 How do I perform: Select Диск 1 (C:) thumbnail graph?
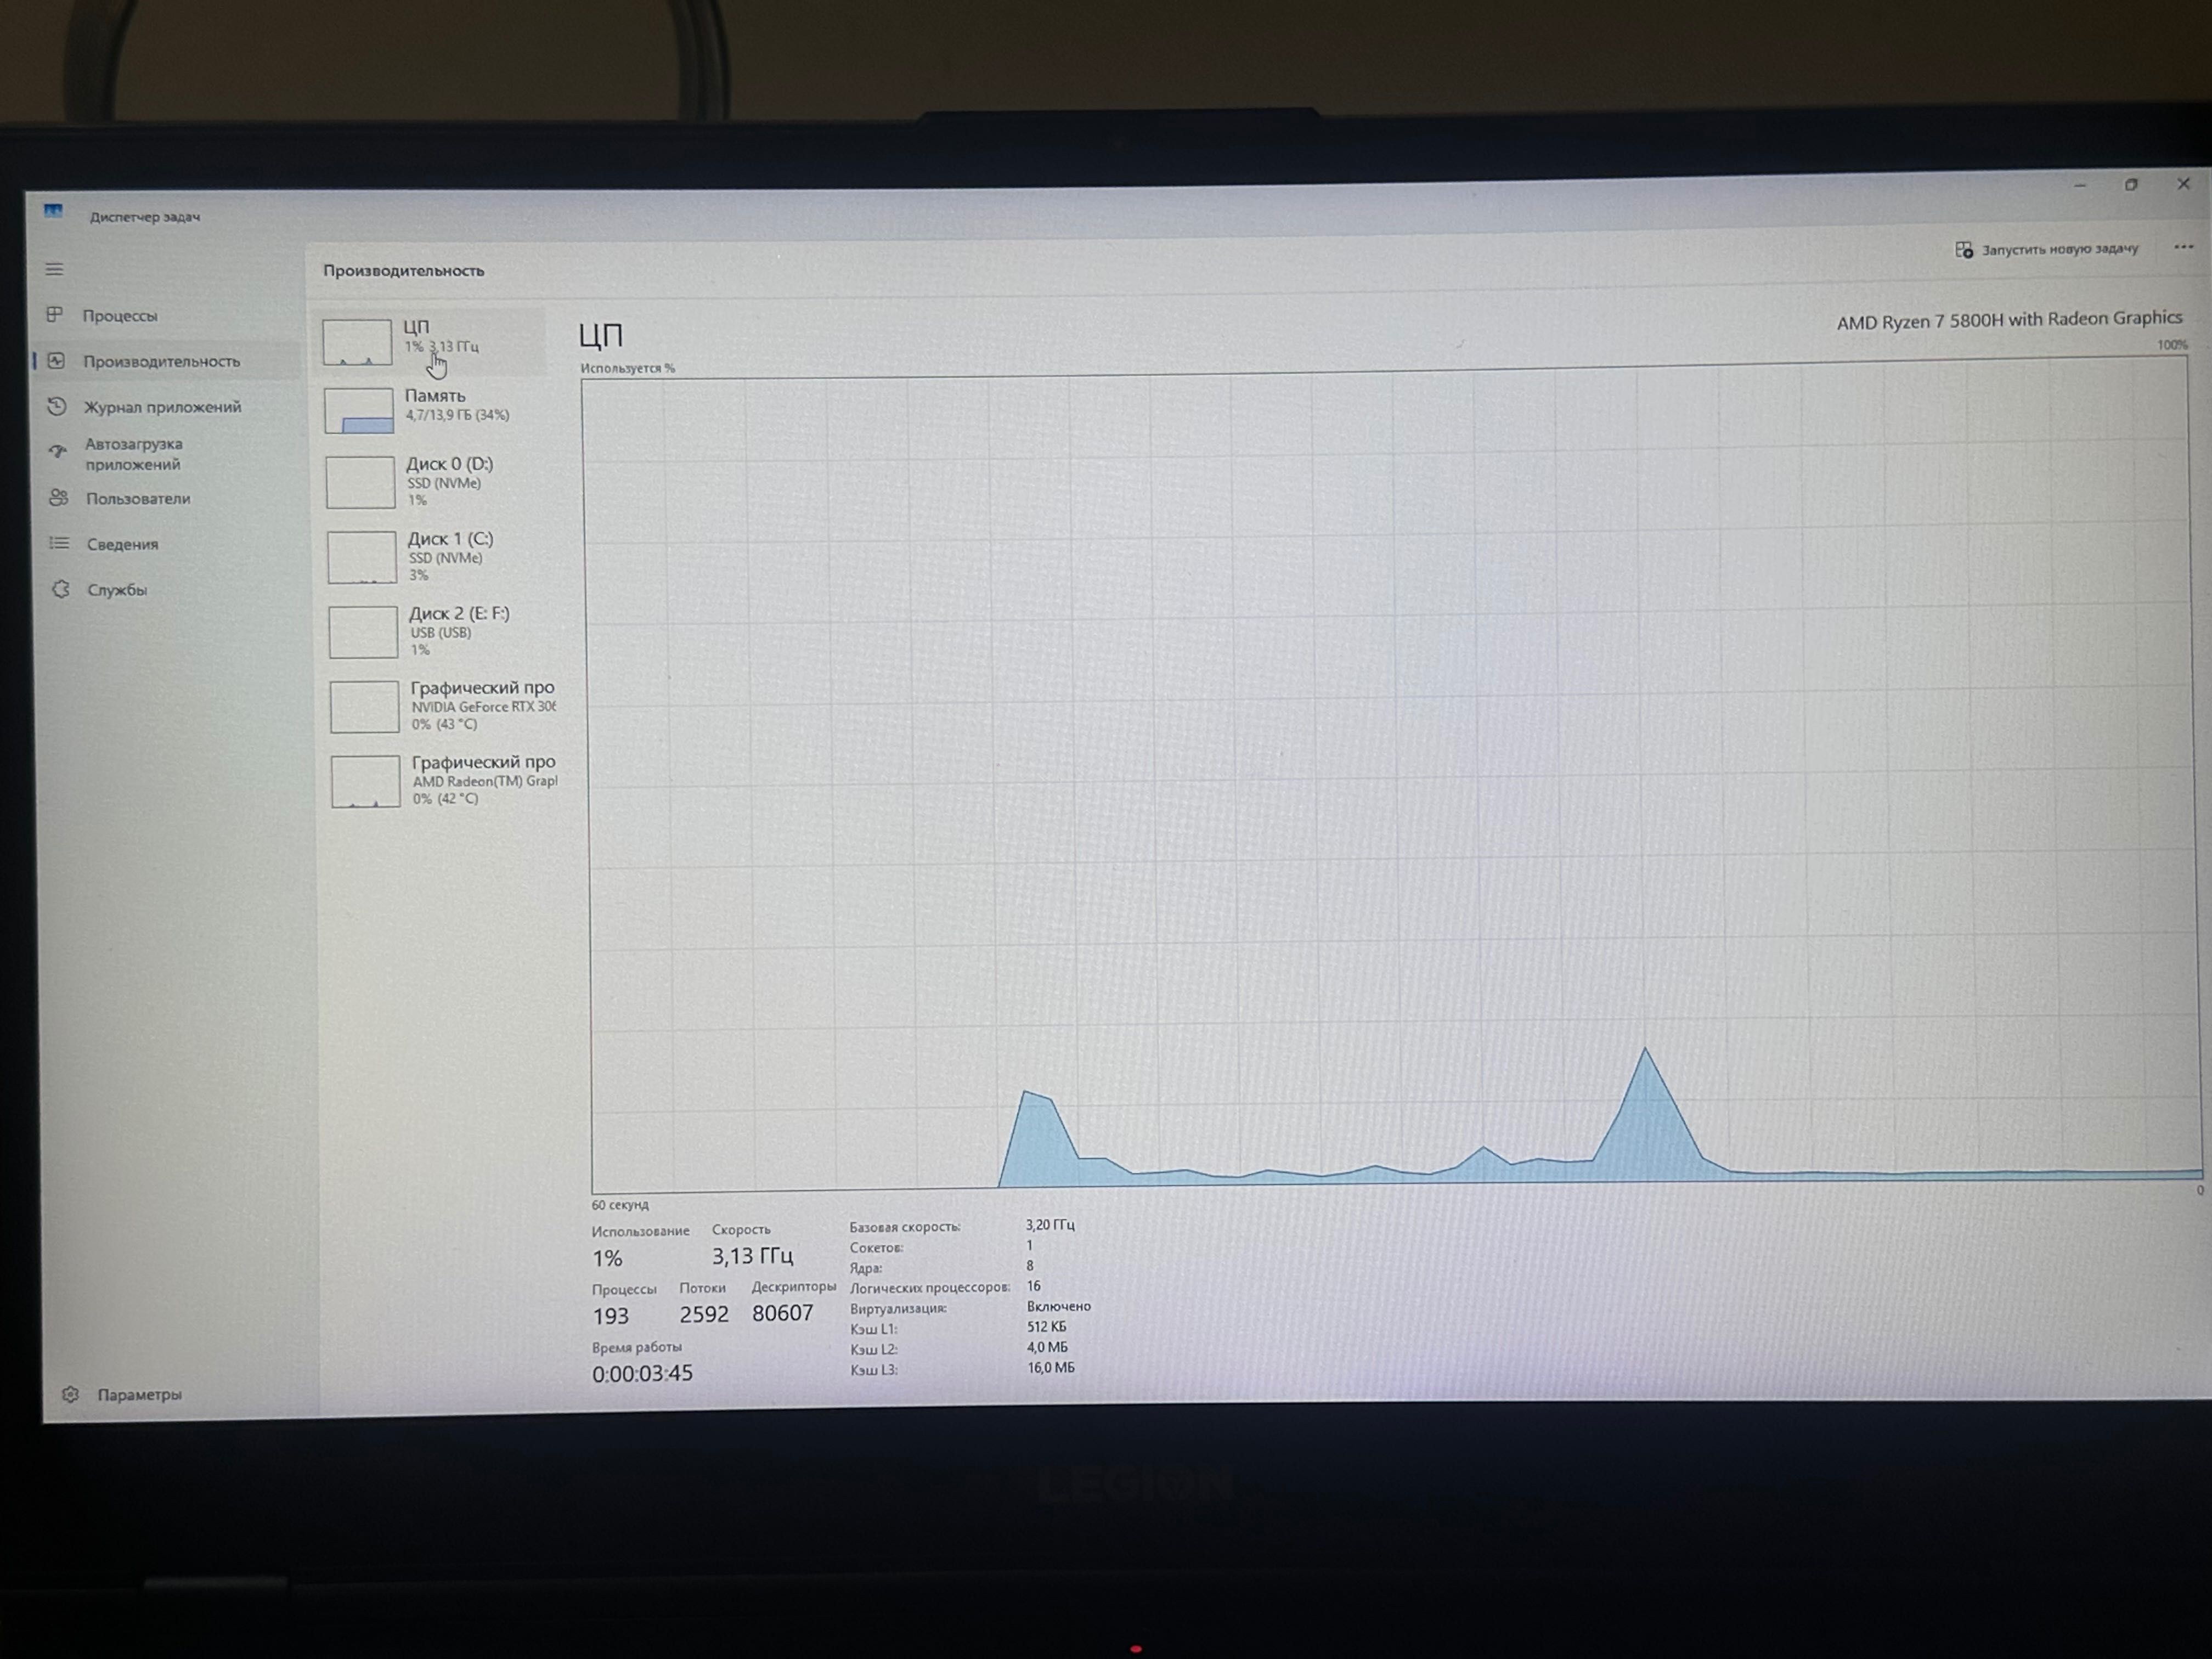(362, 557)
